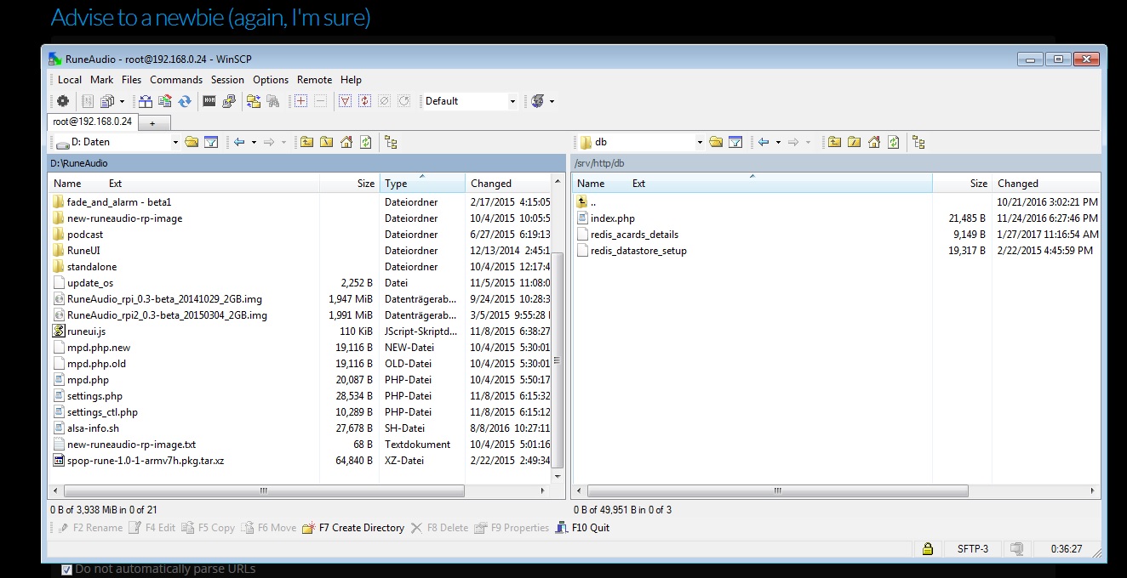Image resolution: width=1127 pixels, height=578 pixels.
Task: Open the Local menu
Action: [70, 80]
